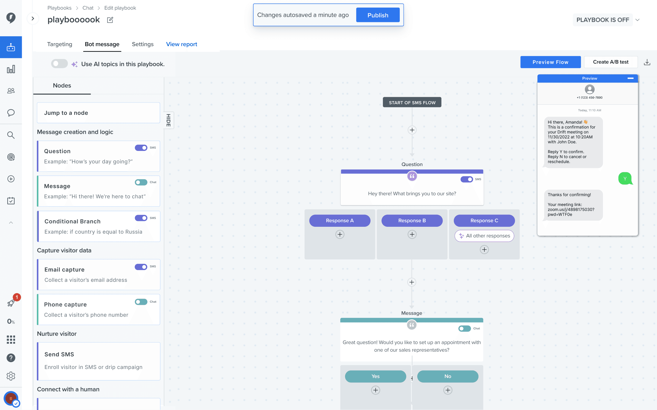
Task: Toggle Chat switch on canvas Message node
Action: (x=464, y=329)
